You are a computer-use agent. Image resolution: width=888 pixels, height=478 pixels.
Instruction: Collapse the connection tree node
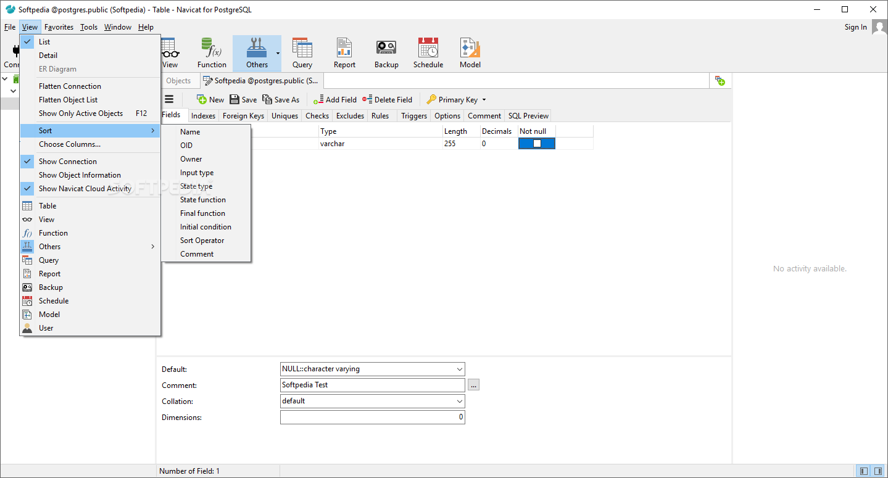click(6, 80)
